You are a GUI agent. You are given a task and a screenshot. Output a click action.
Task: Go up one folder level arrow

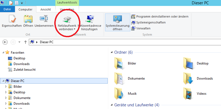(x=26, y=42)
